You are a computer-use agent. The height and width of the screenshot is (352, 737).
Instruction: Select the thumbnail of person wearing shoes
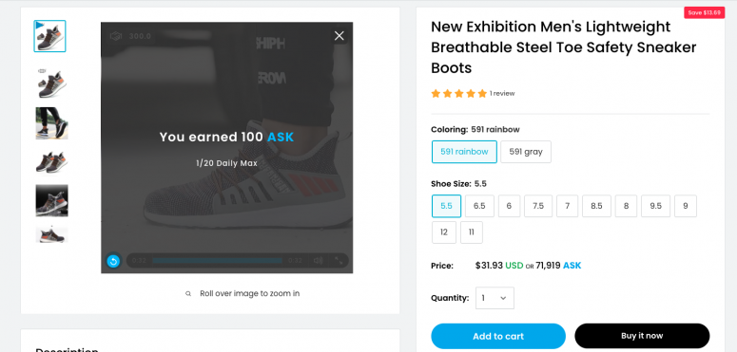(51, 123)
